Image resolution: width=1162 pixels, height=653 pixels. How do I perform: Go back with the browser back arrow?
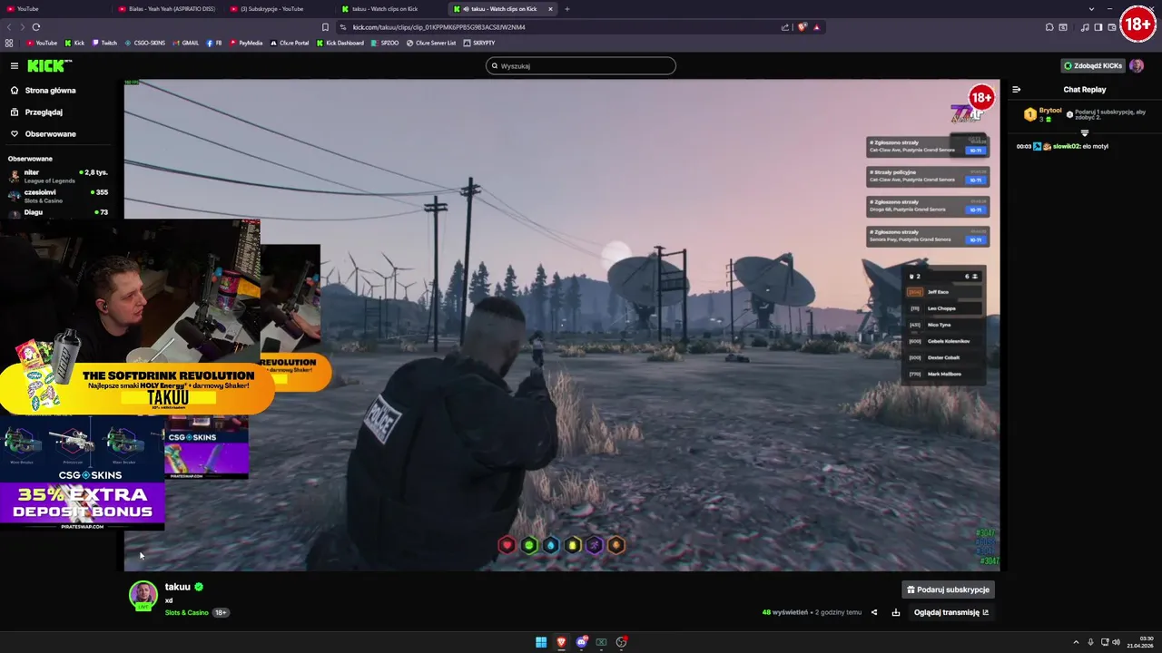(10, 27)
